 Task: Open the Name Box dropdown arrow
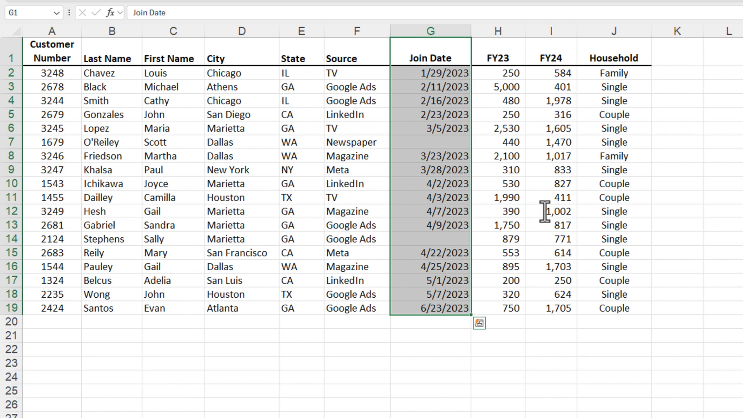coord(57,13)
